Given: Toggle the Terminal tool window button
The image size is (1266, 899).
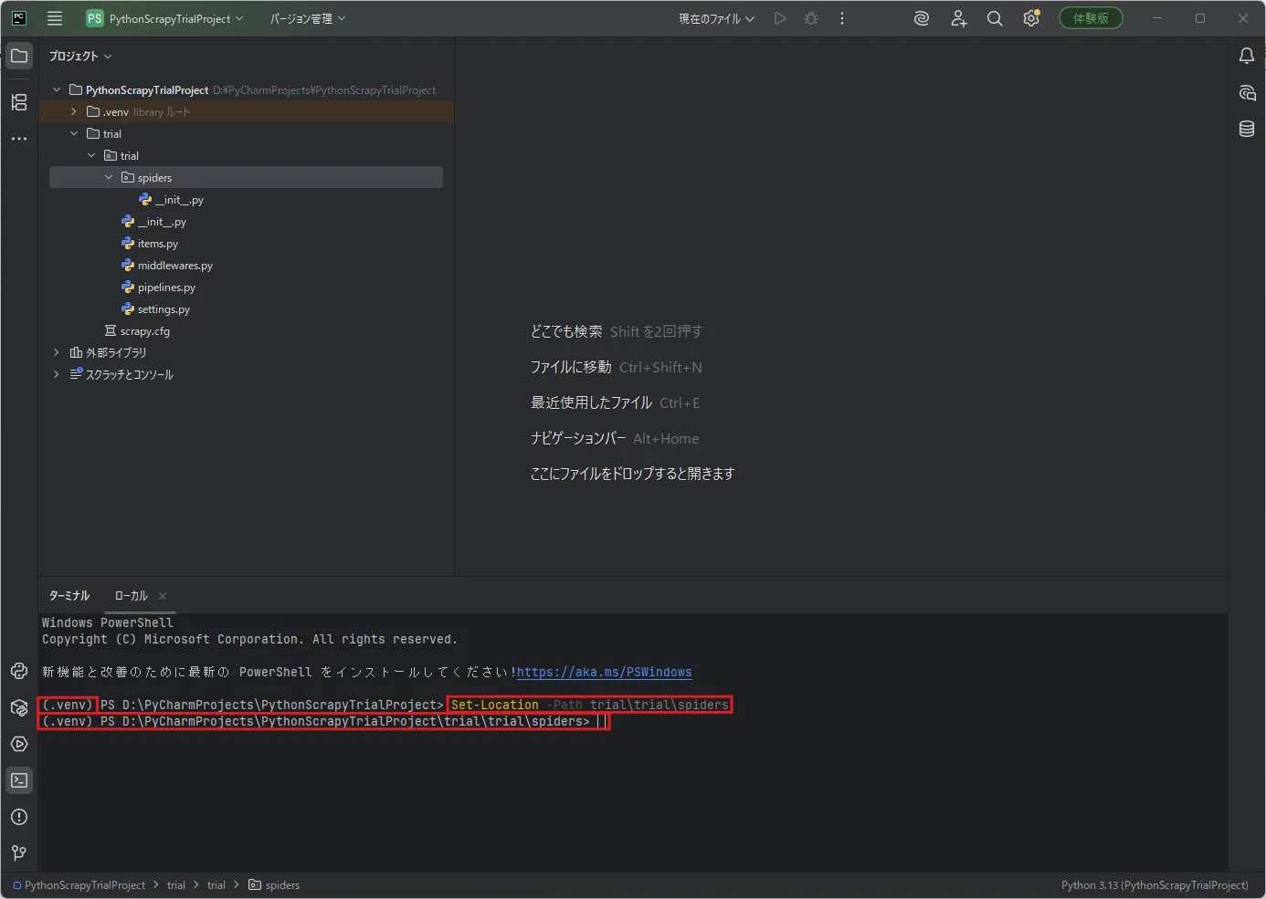Looking at the screenshot, I should click(x=19, y=780).
